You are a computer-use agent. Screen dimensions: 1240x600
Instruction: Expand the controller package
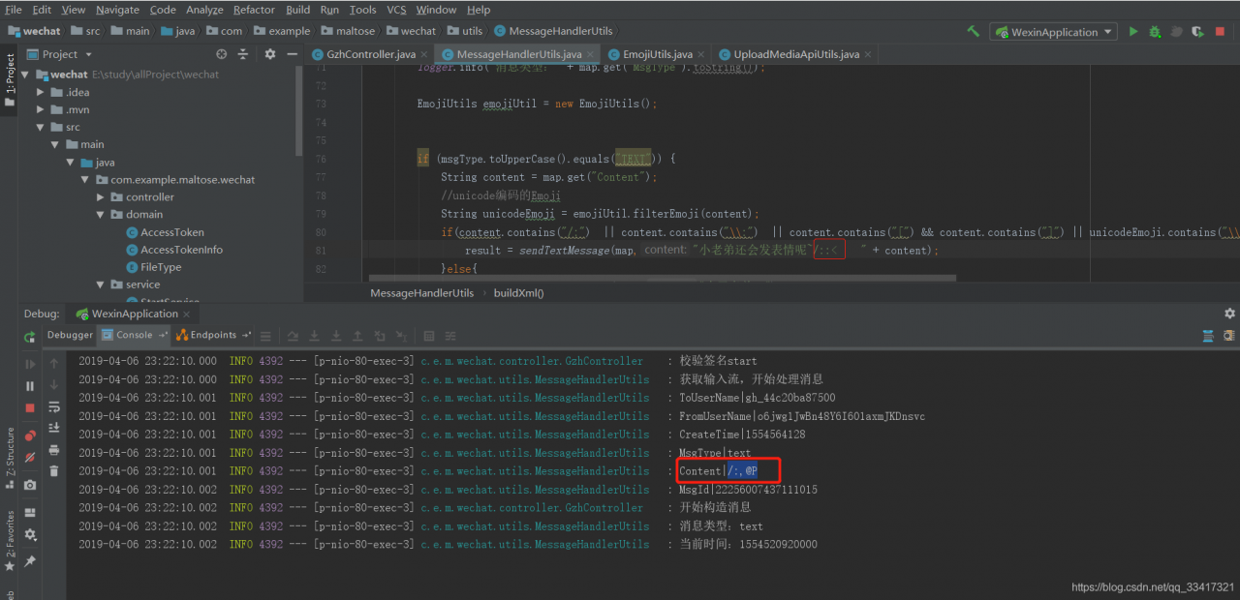point(102,196)
